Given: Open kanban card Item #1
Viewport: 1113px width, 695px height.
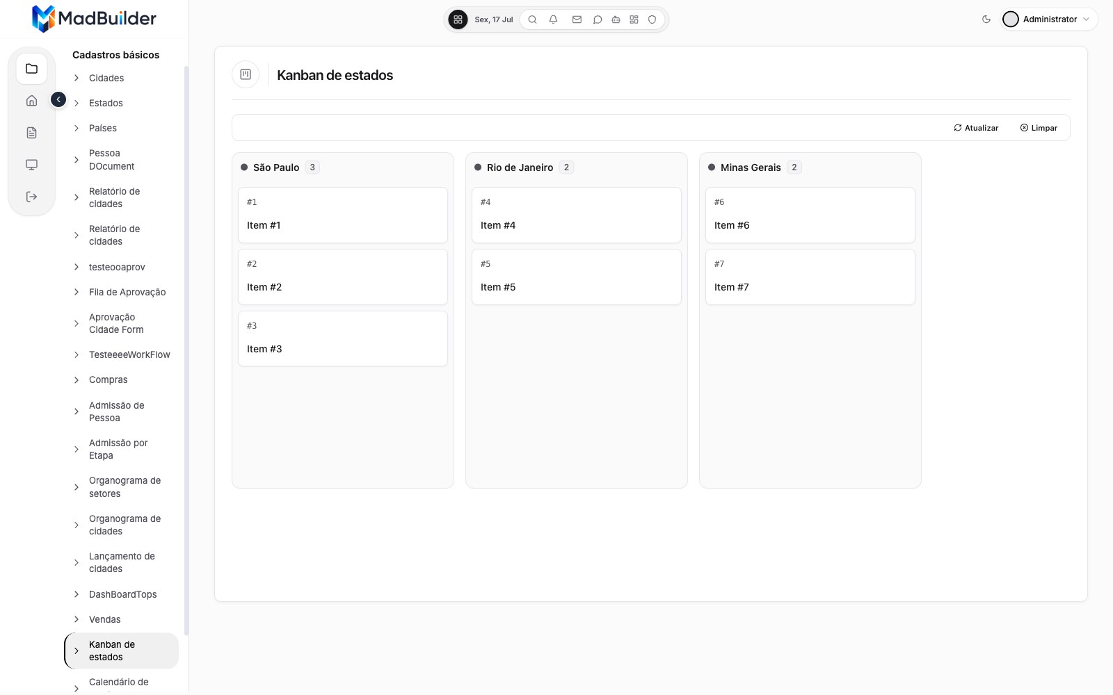Looking at the screenshot, I should pyautogui.click(x=343, y=215).
